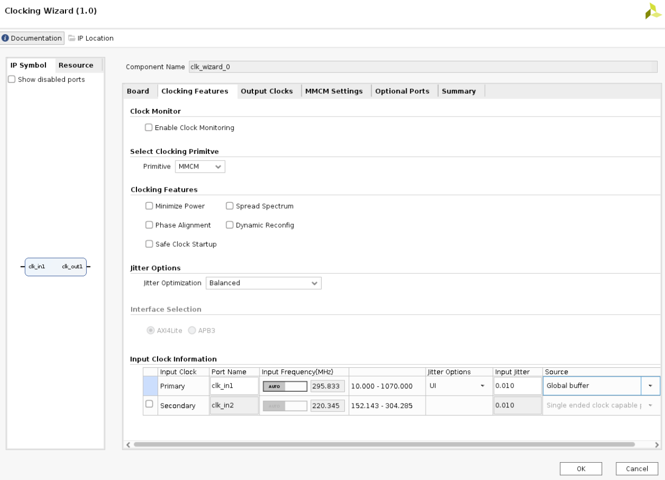The width and height of the screenshot is (665, 480).
Task: Click the clk_in1 port name field
Action: click(234, 386)
